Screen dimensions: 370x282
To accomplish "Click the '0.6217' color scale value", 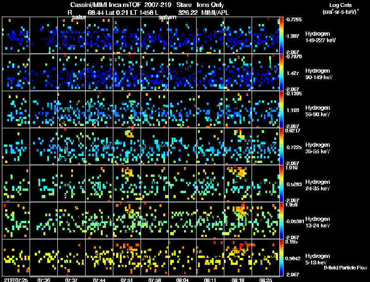I will (x=293, y=131).
